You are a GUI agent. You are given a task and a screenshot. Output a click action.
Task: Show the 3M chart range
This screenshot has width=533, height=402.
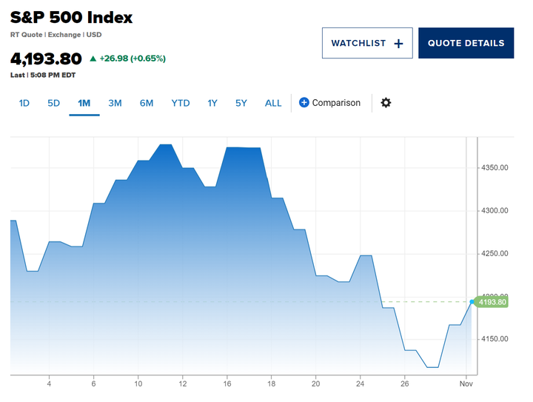pyautogui.click(x=115, y=103)
